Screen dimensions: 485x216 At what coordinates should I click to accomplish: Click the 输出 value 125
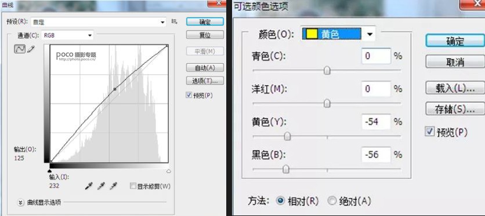point(19,158)
